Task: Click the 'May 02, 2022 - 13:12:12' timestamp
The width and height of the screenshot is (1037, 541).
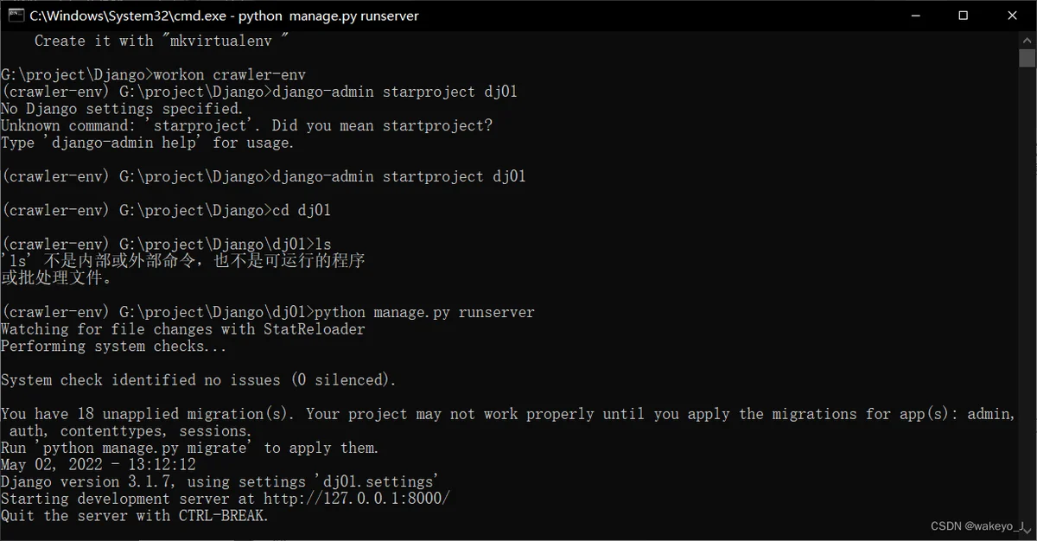Action: coord(98,465)
